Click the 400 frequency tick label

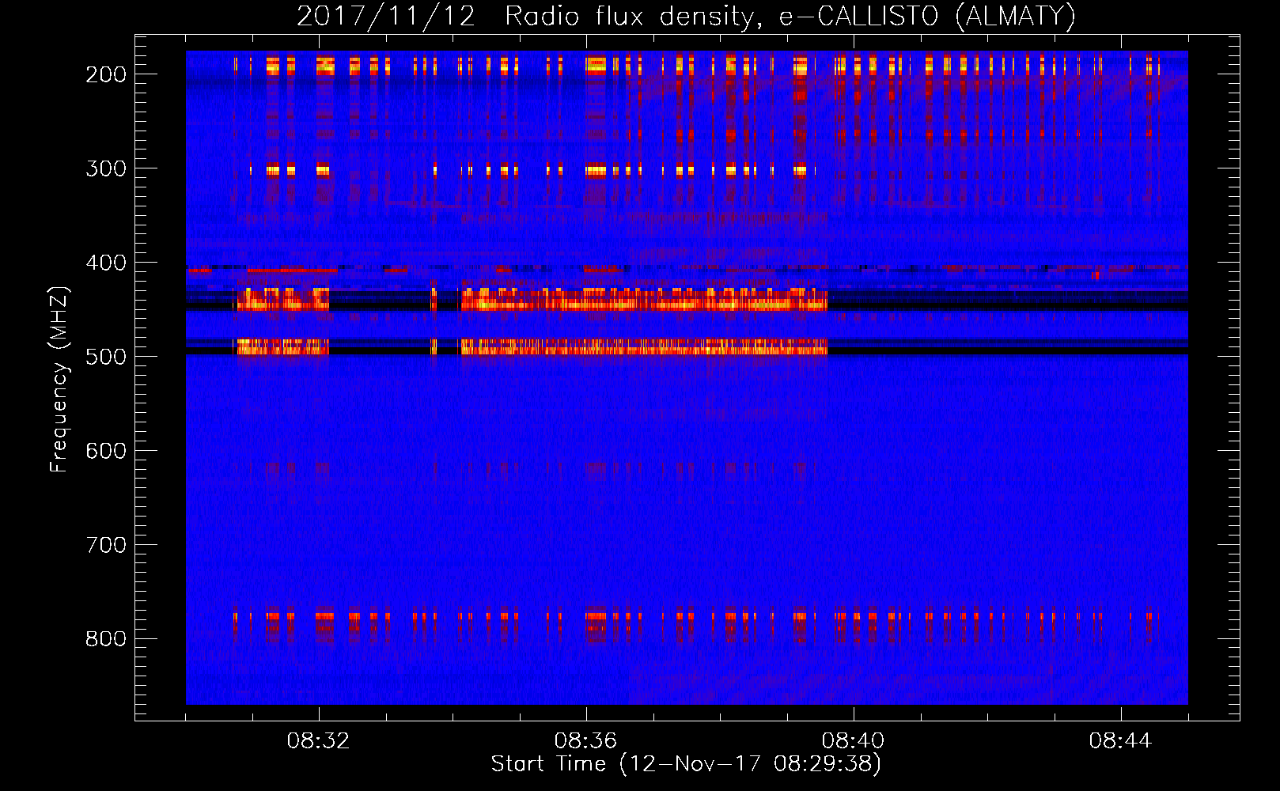click(106, 263)
